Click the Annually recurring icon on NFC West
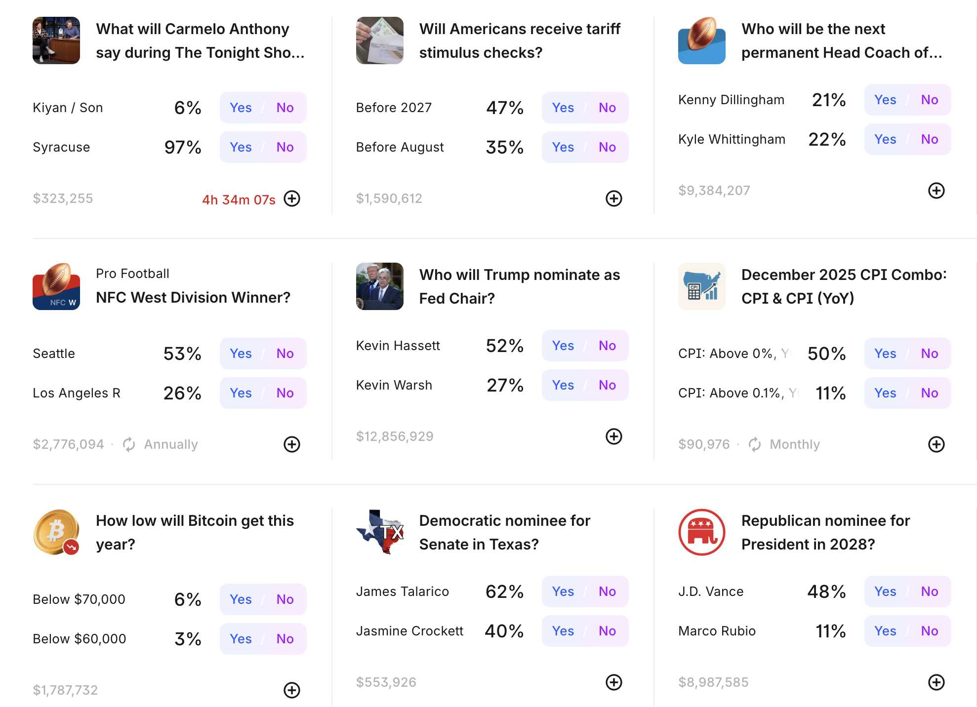The height and width of the screenshot is (707, 977). click(x=129, y=444)
